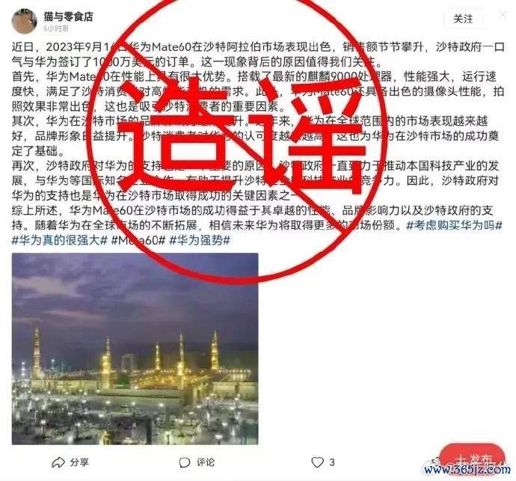Screen dimensions: 516x481
Task: Like the post with the heart icon
Action: click(317, 462)
